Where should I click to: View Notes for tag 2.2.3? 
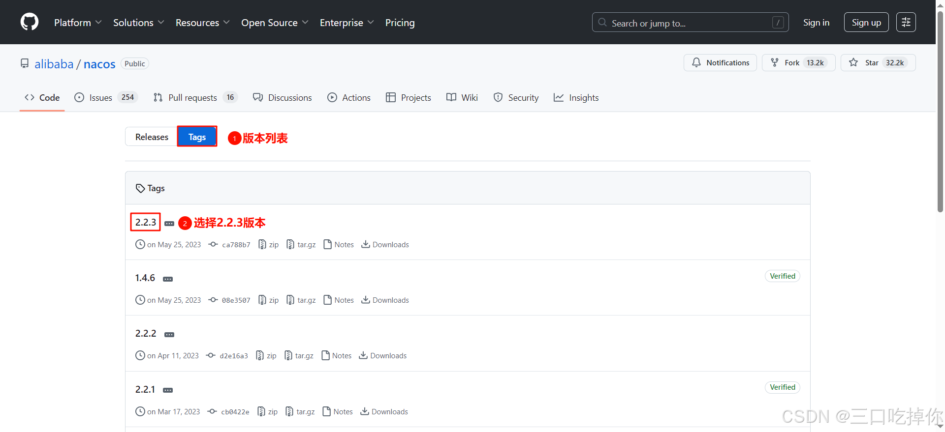[339, 244]
